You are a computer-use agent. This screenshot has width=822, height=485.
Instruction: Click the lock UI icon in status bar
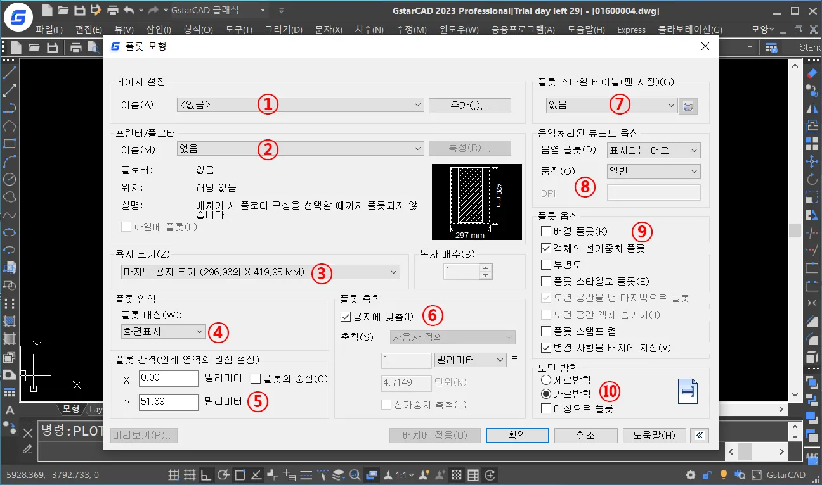707,475
